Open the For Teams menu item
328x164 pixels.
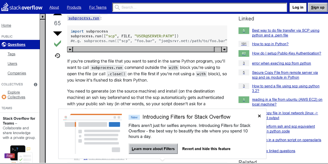pos(98,7)
